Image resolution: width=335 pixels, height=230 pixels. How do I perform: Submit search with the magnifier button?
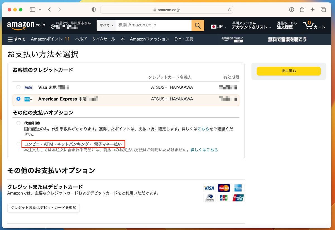tap(198, 25)
